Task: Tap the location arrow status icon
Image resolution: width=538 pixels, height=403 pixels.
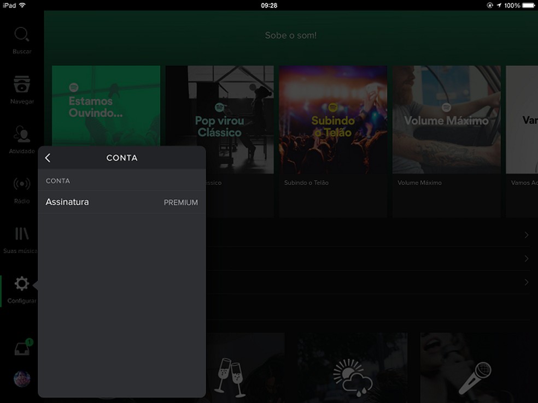Action: [499, 5]
